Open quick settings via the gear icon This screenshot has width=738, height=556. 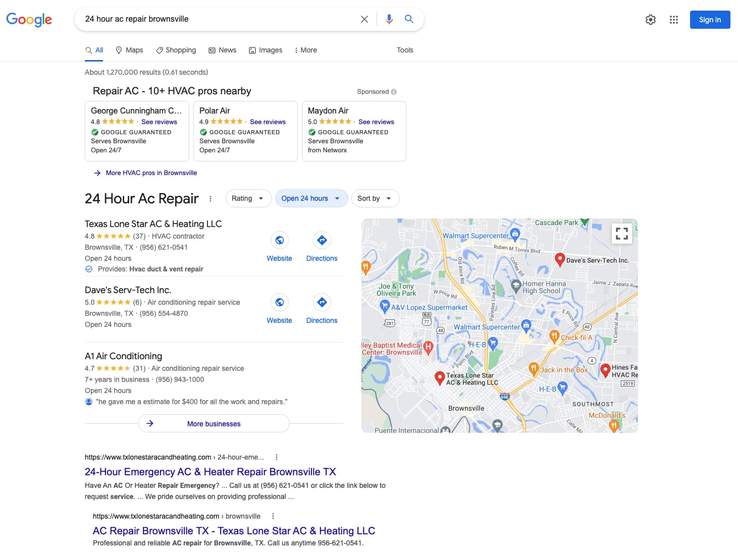click(x=651, y=19)
